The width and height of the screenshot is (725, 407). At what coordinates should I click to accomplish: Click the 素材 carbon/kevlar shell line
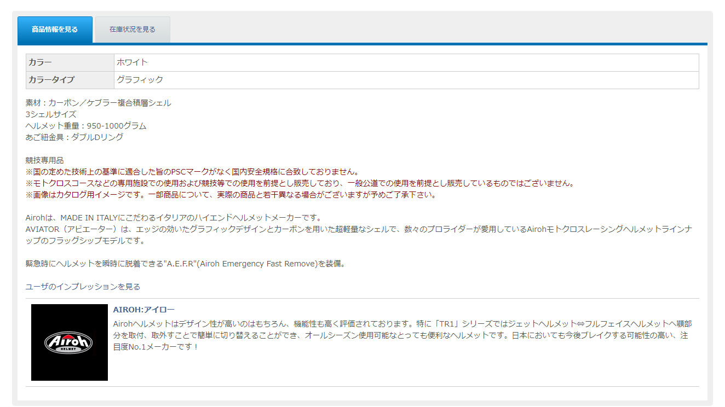pos(98,103)
